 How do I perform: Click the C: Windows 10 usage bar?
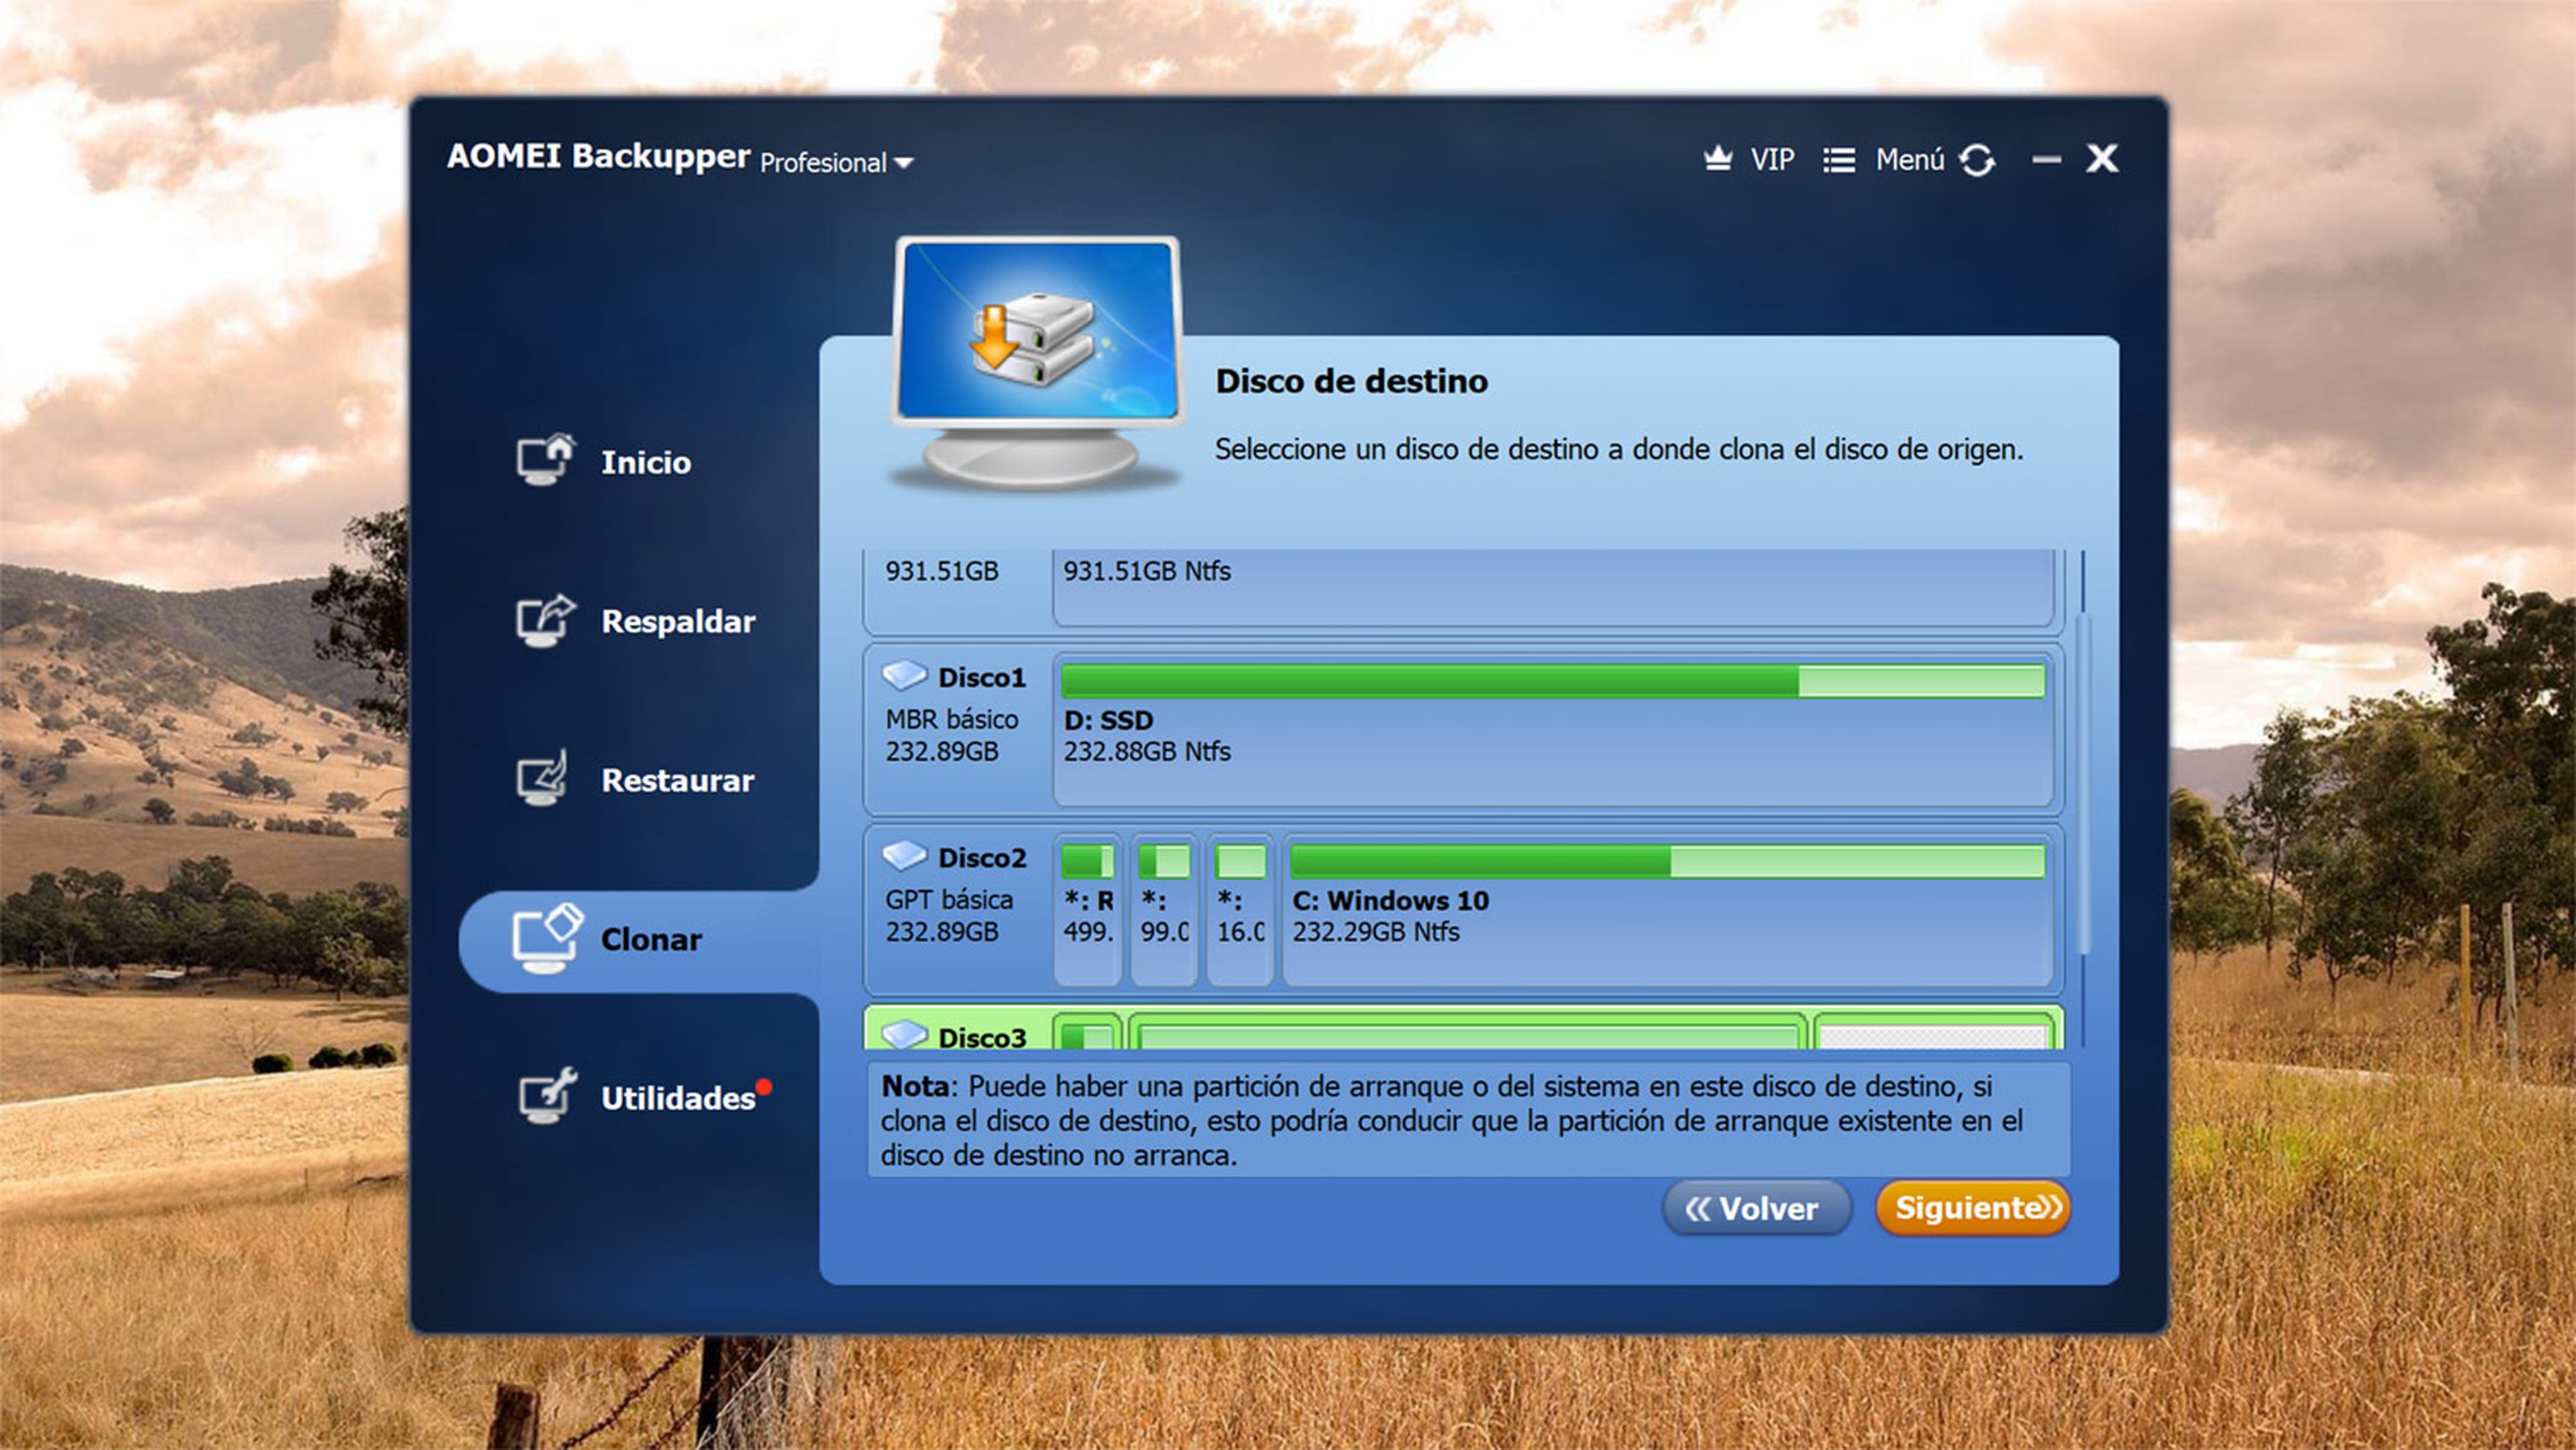[x=1667, y=862]
